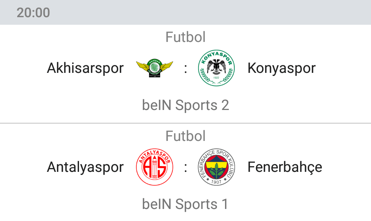371x221 pixels.
Task: Click the colon between Akhisarspor and Konyaspor logos
Action: pos(185,69)
